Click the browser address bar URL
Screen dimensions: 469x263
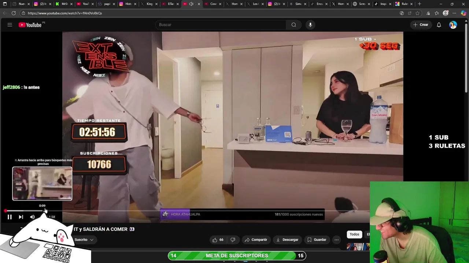click(x=64, y=13)
